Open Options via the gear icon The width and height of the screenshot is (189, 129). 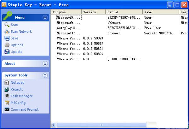click(x=7, y=45)
